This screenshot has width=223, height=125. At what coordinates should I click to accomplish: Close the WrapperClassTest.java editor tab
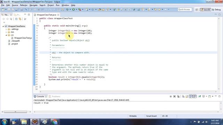tap(58, 15)
